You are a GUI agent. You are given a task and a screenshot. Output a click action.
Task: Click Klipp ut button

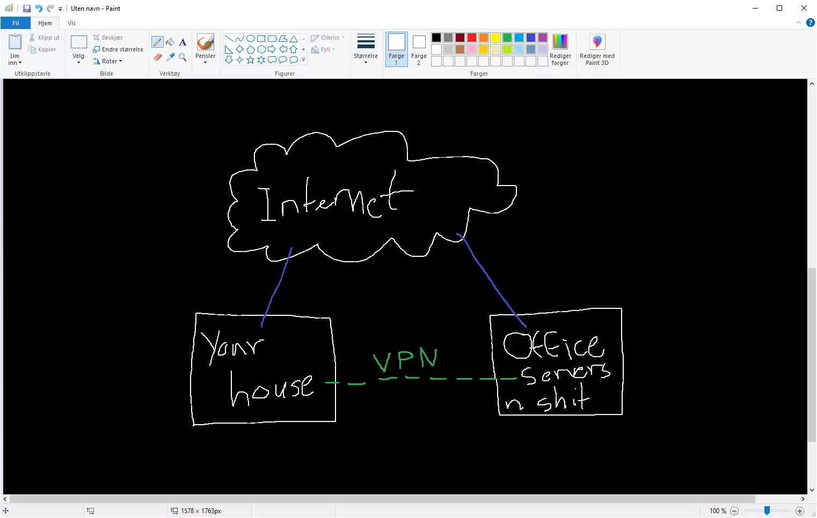click(x=44, y=38)
